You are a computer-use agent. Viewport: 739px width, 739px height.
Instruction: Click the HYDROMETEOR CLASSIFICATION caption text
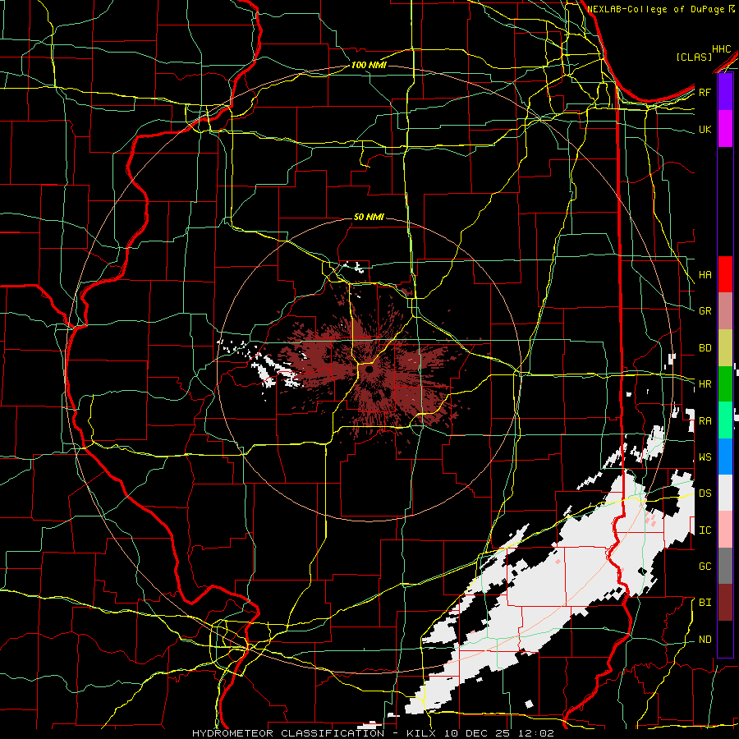288,733
